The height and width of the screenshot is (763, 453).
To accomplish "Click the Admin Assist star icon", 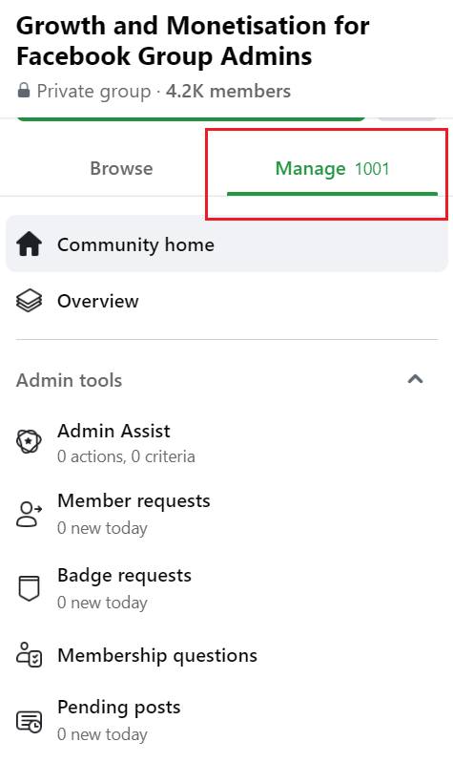I will click(30, 442).
